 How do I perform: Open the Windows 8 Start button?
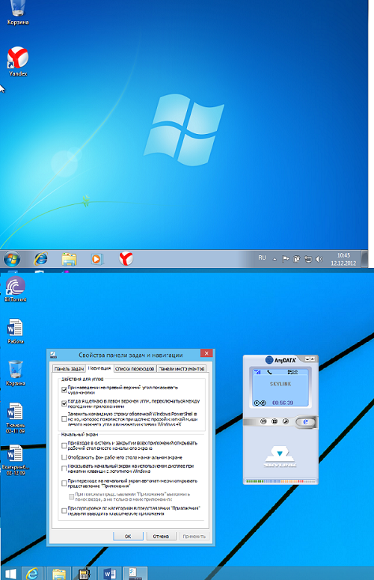click(x=10, y=574)
